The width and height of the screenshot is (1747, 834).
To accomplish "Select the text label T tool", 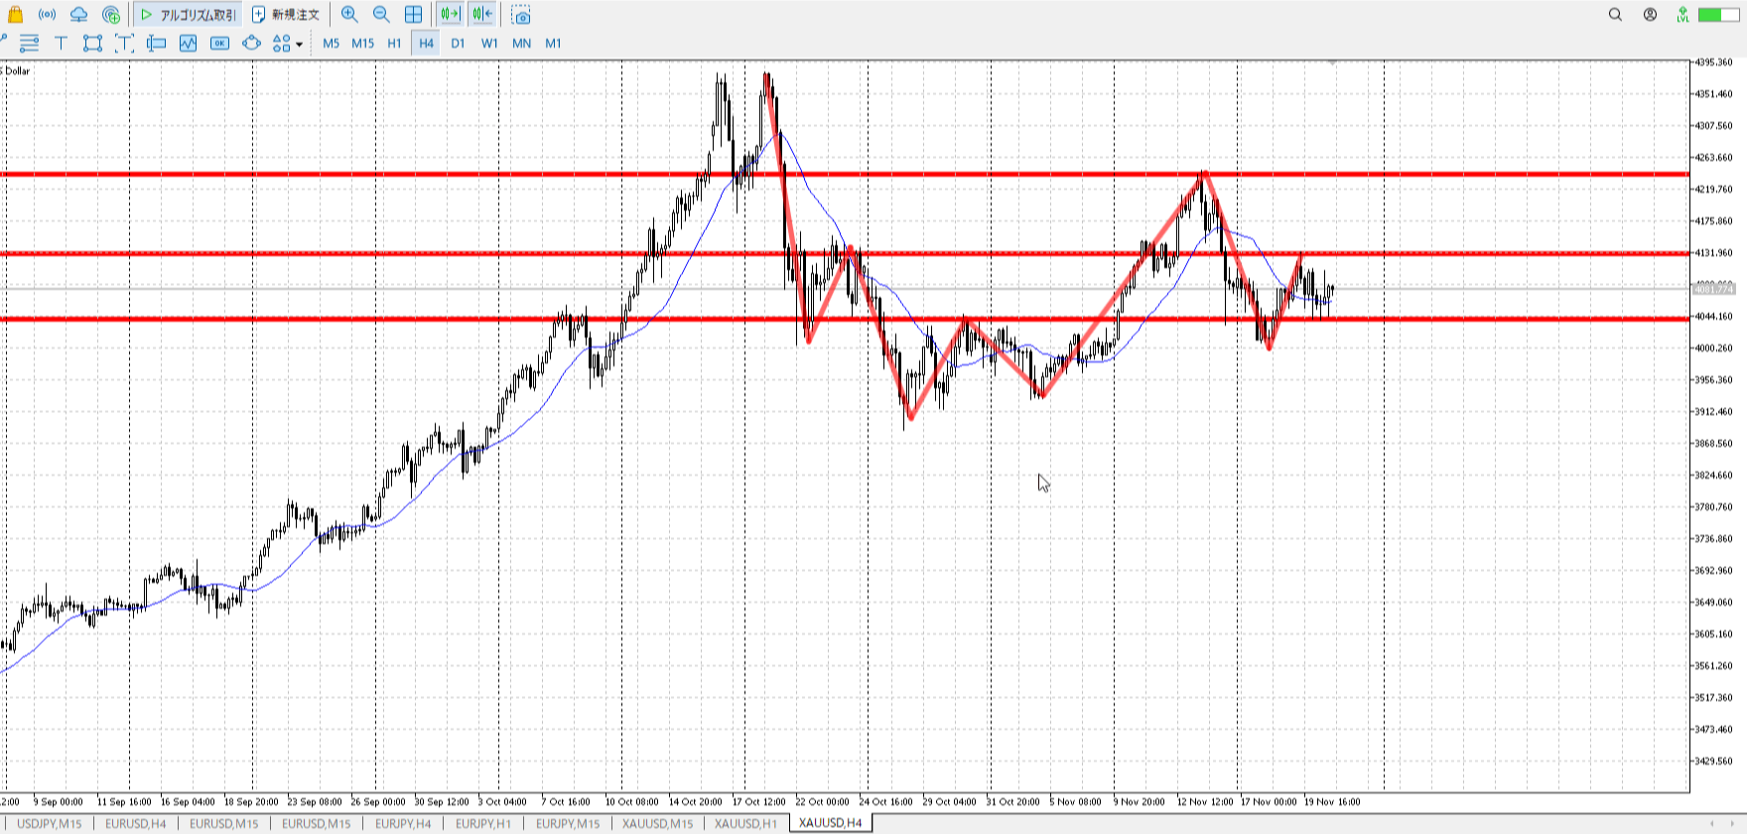I will (61, 43).
